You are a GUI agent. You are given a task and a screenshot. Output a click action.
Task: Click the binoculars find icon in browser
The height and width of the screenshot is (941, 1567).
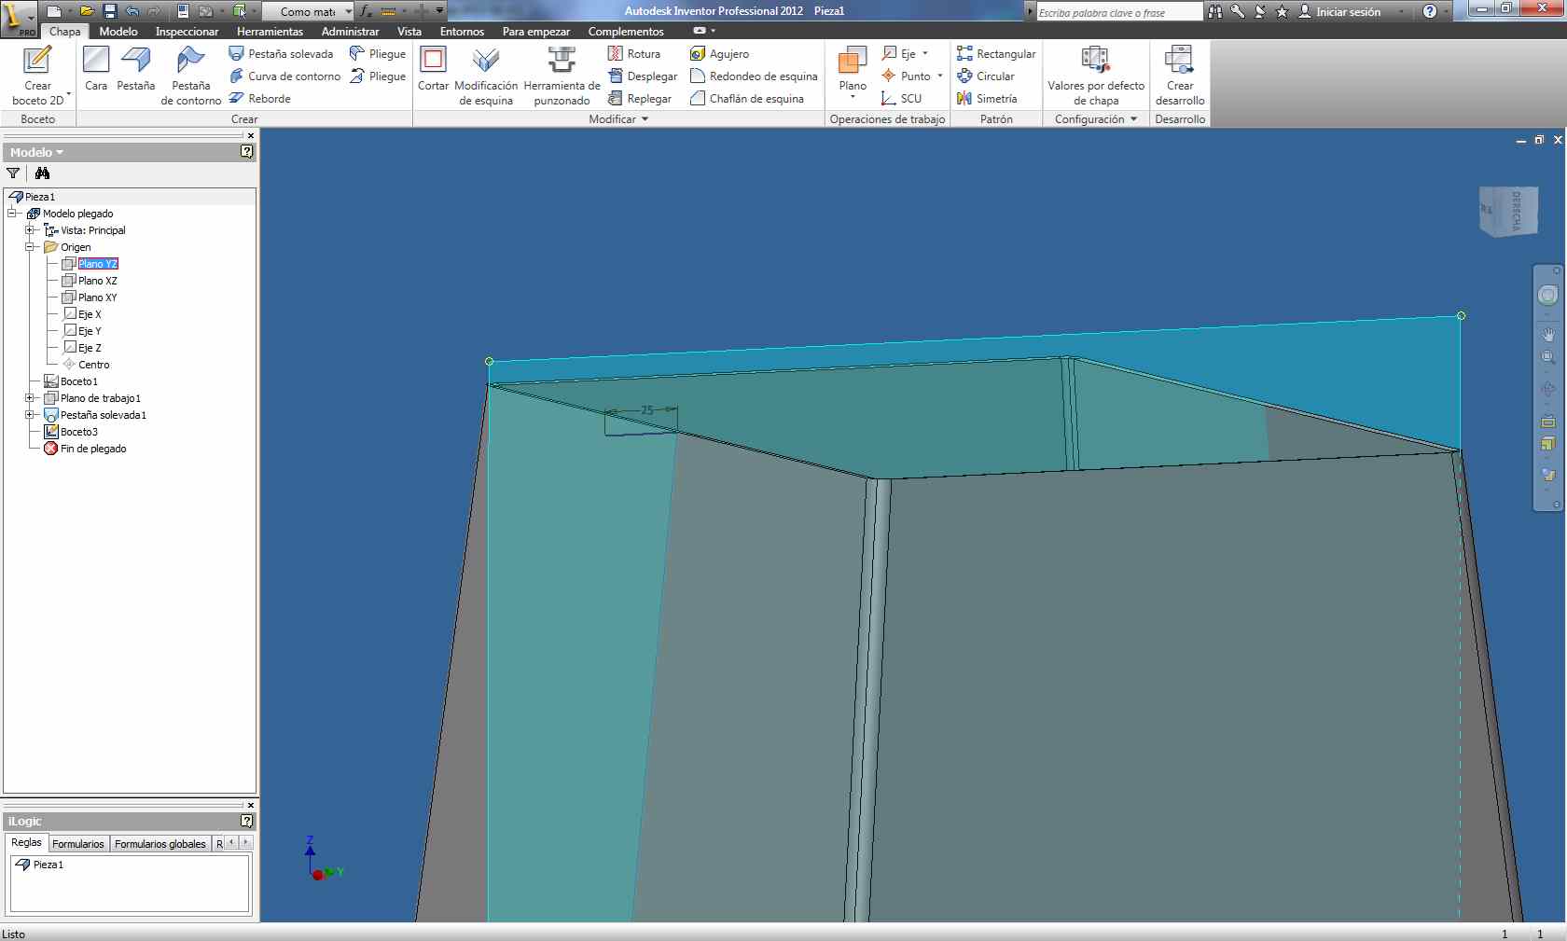(x=42, y=173)
